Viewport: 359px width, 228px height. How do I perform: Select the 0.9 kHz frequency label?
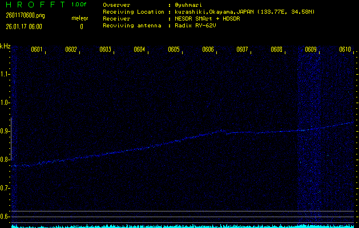click(x=5, y=131)
